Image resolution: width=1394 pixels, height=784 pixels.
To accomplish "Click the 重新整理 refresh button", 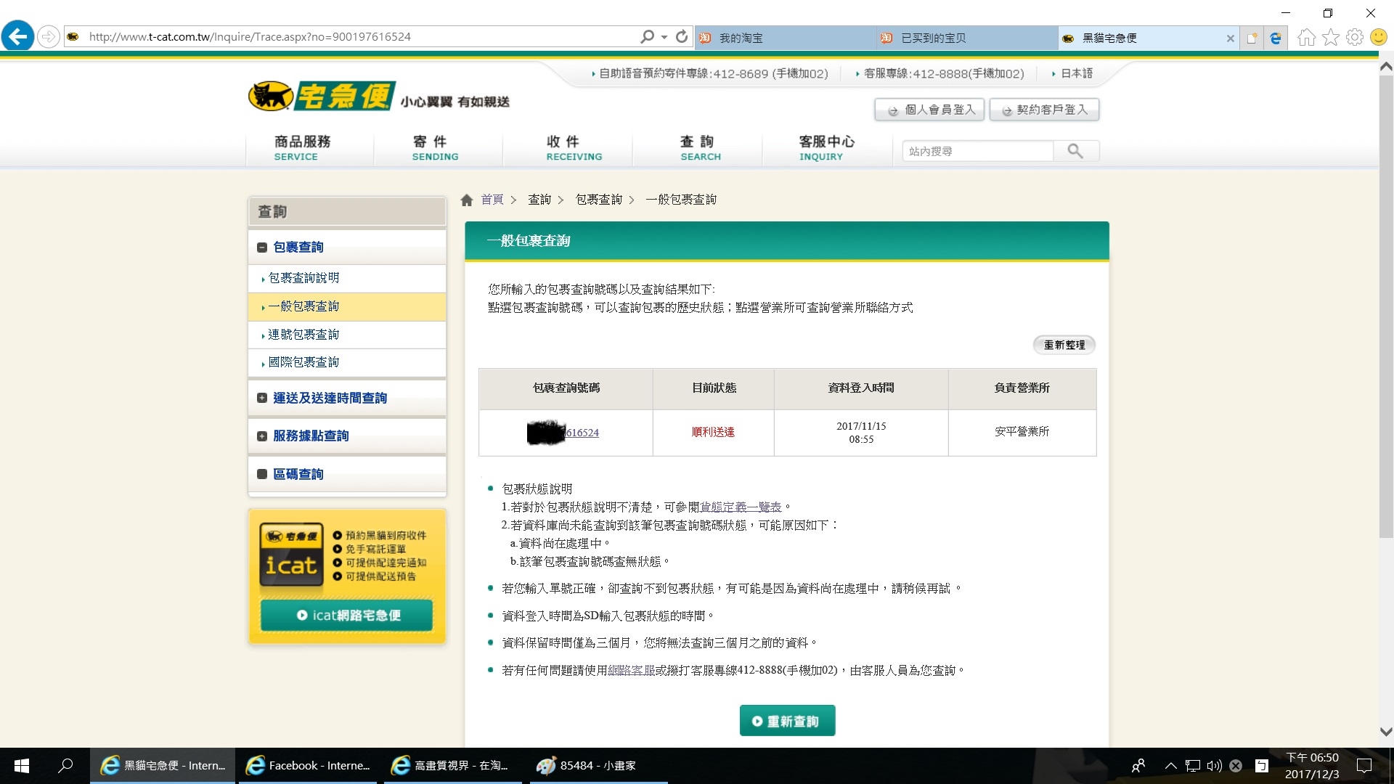I will click(x=1064, y=345).
